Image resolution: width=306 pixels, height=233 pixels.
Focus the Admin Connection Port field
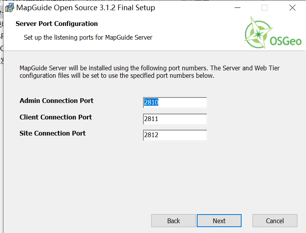click(x=175, y=103)
